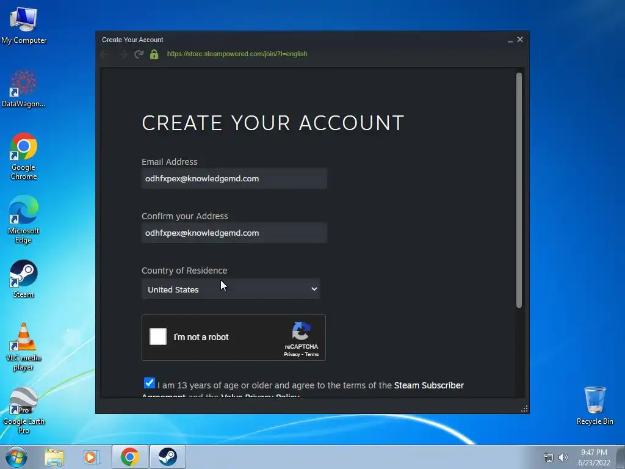Select the Recycle Bin desktop icon
Image resolution: width=625 pixels, height=469 pixels.
(x=594, y=405)
